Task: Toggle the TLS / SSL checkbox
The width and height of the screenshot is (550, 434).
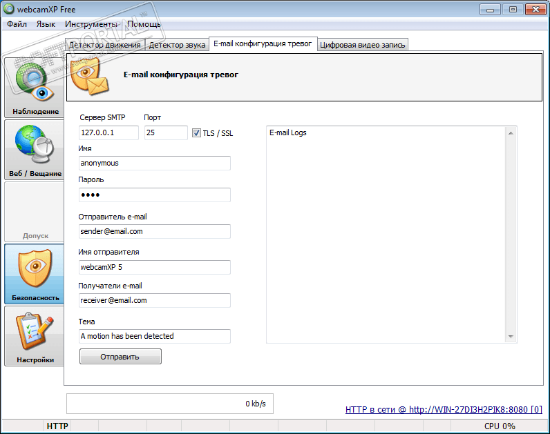Action: (x=196, y=133)
